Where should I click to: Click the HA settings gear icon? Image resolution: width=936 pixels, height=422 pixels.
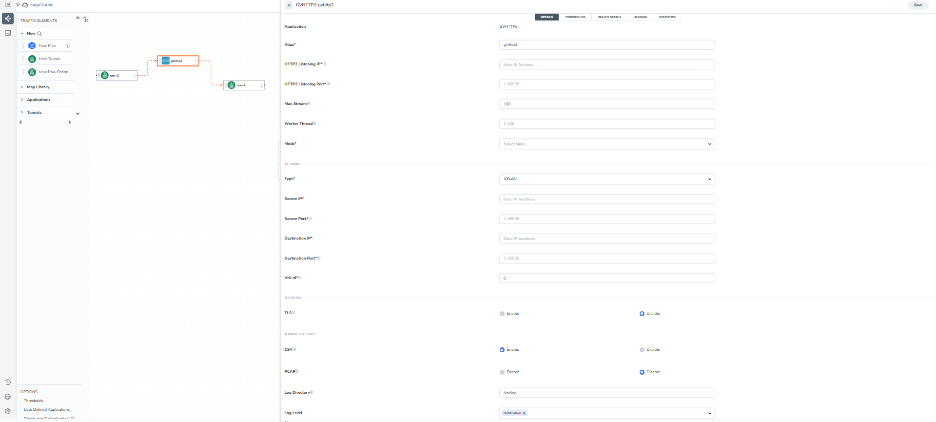pos(8,397)
